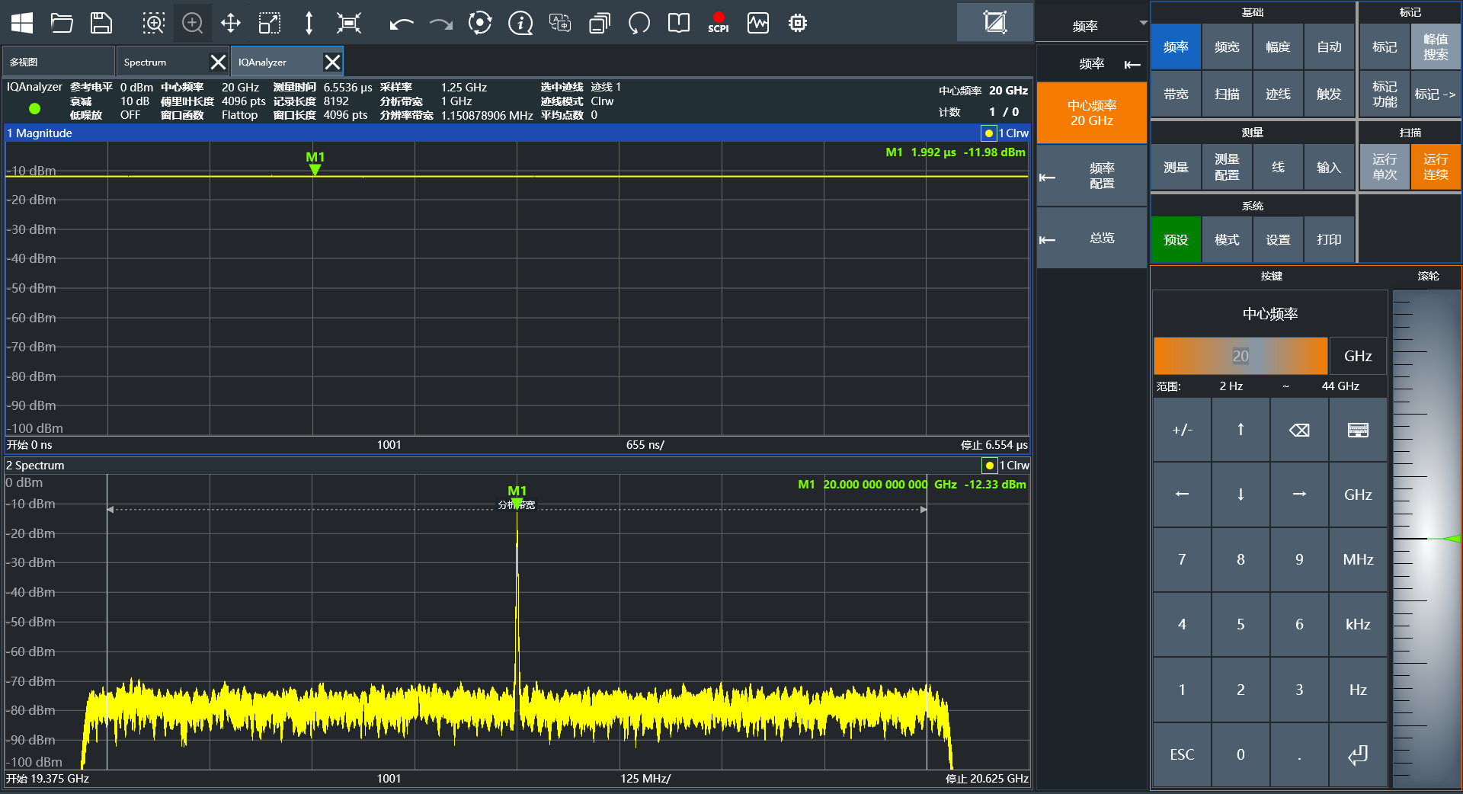The width and height of the screenshot is (1463, 794).
Task: Click the circular preset rotate icon
Action: point(480,23)
